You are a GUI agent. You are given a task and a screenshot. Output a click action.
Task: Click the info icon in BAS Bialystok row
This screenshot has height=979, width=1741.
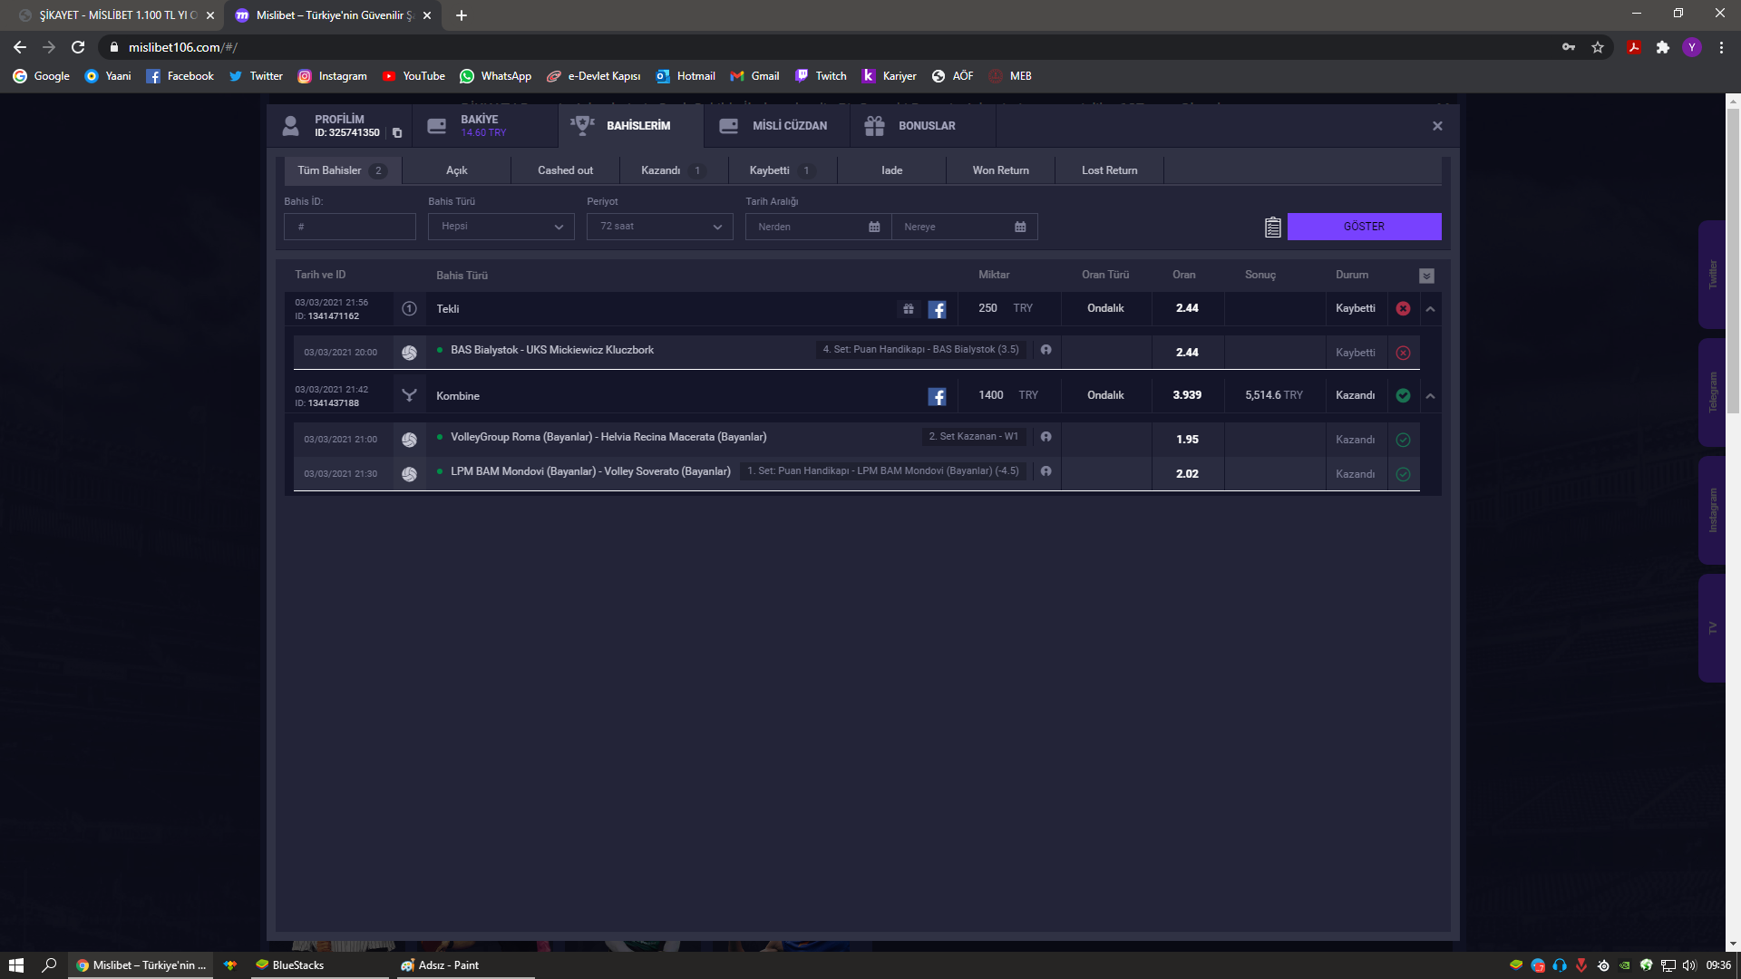coord(1046,350)
